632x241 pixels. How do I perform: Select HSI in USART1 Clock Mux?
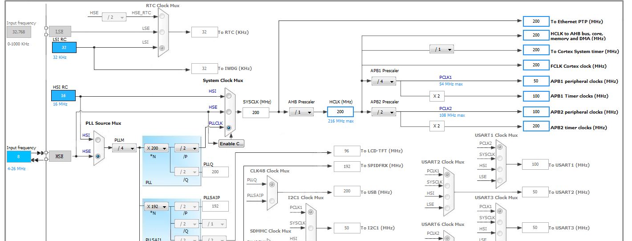tap(501, 170)
